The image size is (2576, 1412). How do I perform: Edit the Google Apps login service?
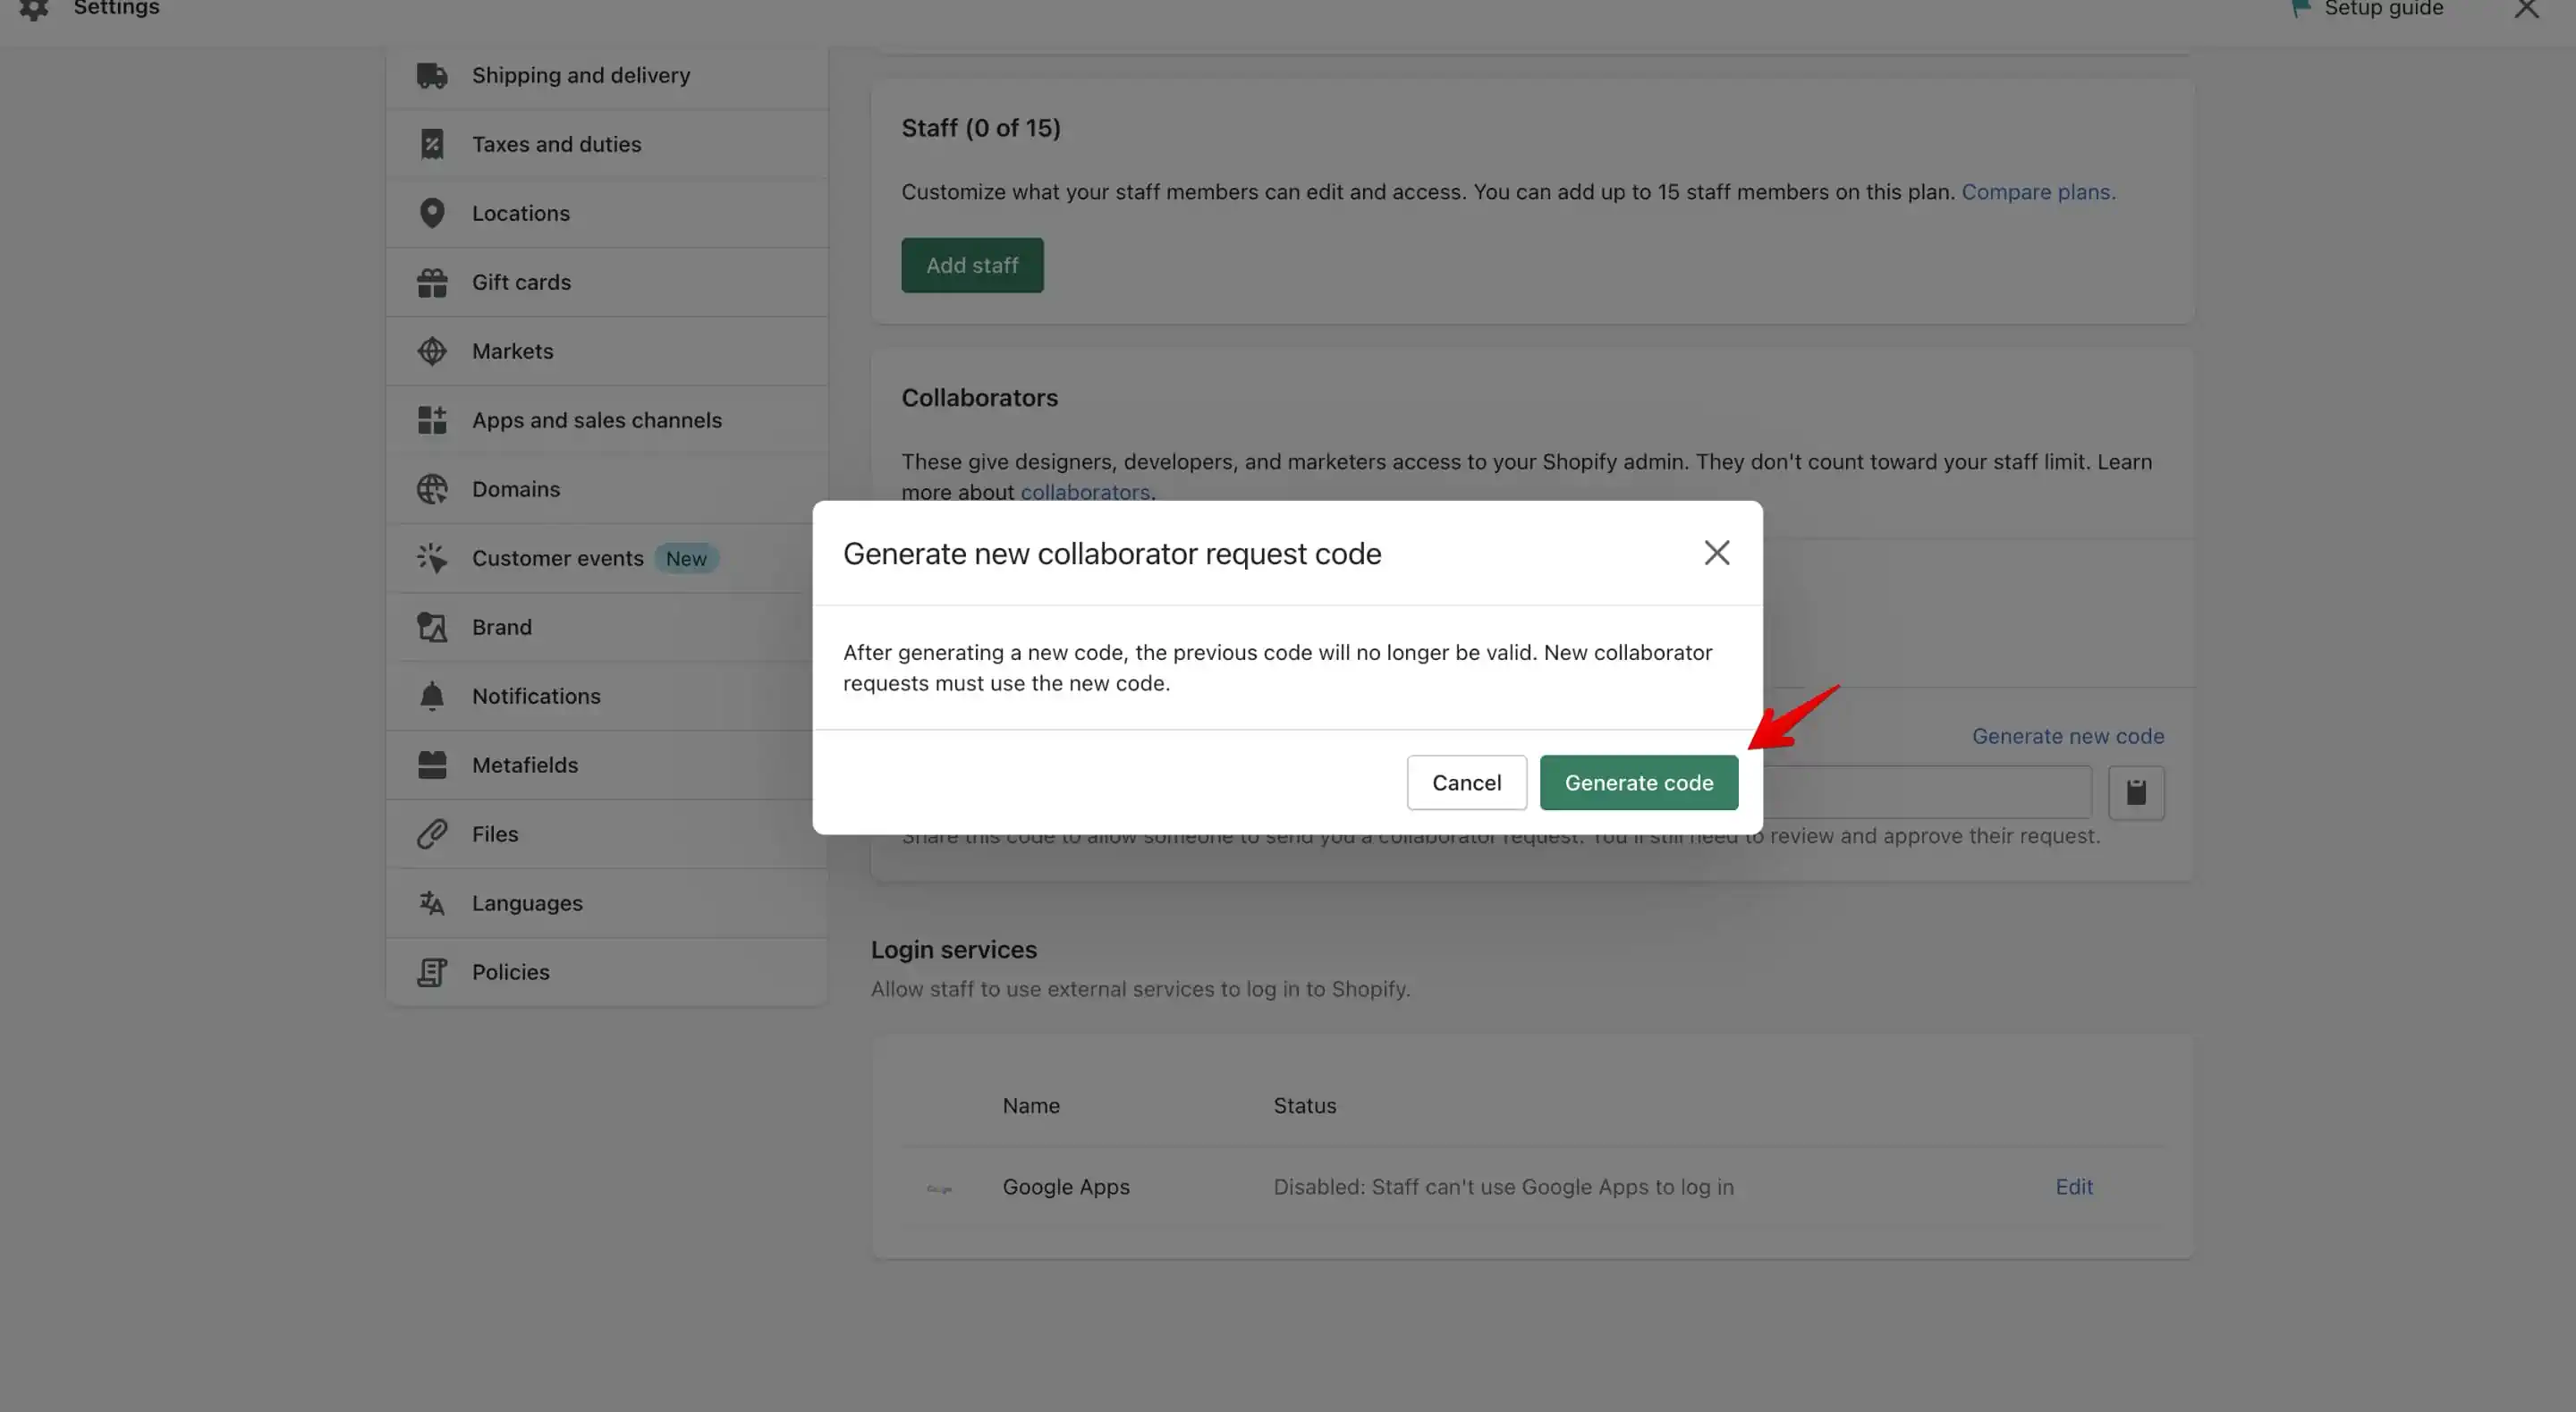2074,1187
